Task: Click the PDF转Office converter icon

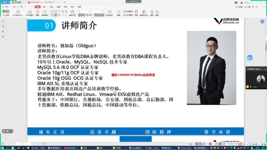Action: 18,12
